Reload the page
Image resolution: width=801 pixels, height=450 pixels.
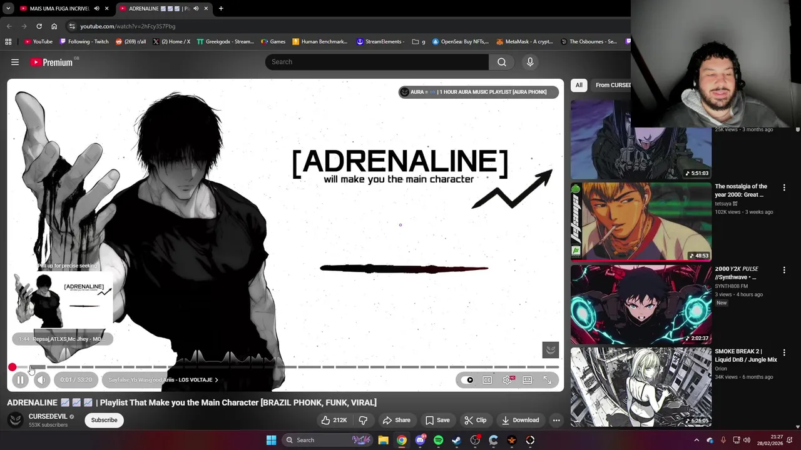click(39, 26)
